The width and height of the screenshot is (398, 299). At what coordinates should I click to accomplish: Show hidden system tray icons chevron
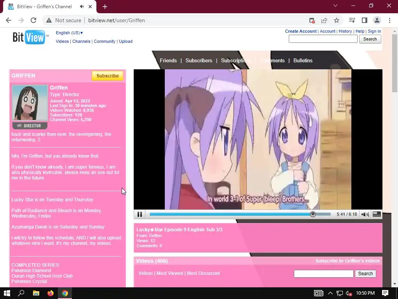click(330, 293)
